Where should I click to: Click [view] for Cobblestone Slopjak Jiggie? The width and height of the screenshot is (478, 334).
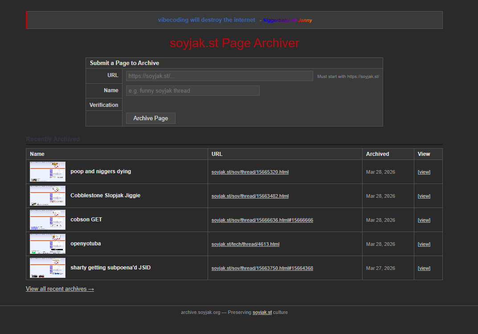424,196
